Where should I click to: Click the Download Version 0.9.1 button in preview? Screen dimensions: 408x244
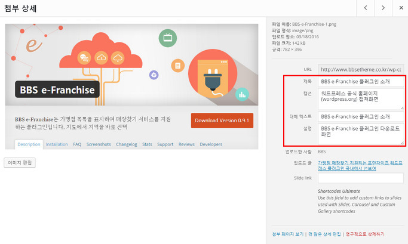[222, 121]
